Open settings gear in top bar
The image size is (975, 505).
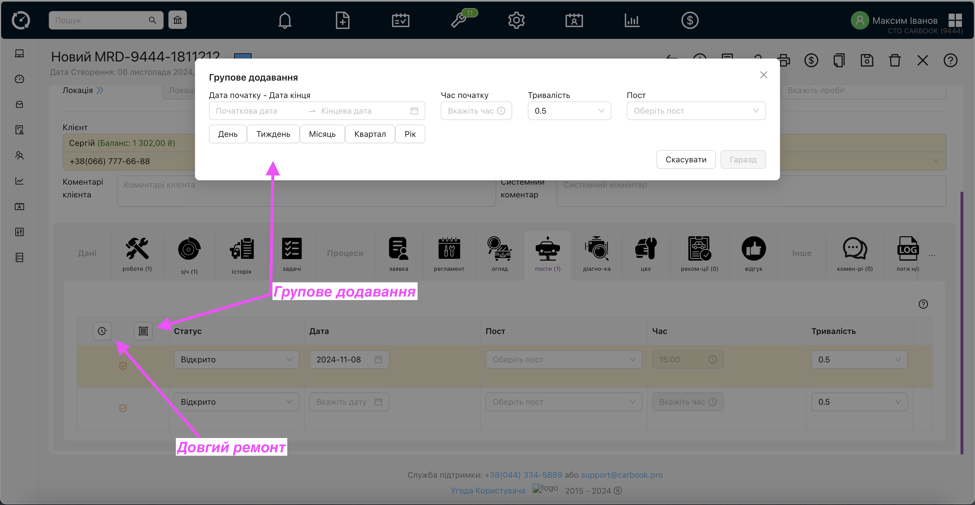click(516, 20)
